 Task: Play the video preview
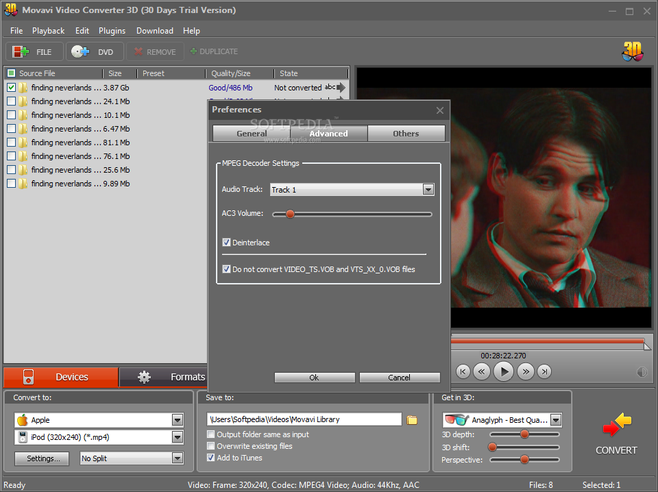(504, 371)
